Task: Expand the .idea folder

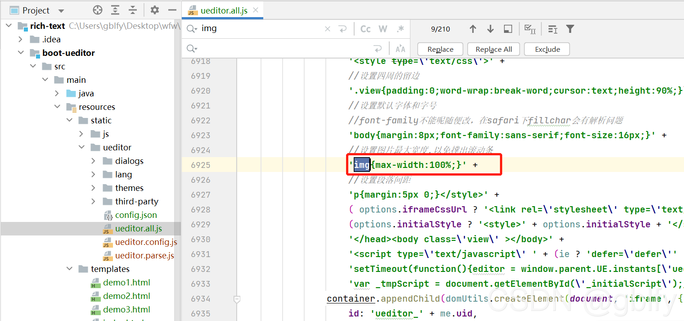Action: tap(20, 39)
